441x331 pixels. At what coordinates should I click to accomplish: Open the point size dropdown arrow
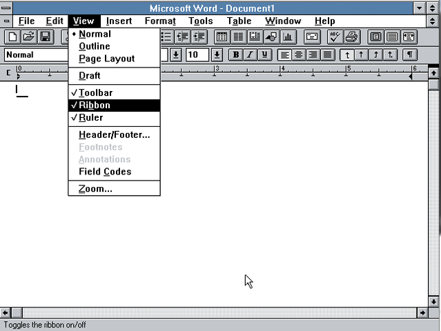click(x=217, y=54)
